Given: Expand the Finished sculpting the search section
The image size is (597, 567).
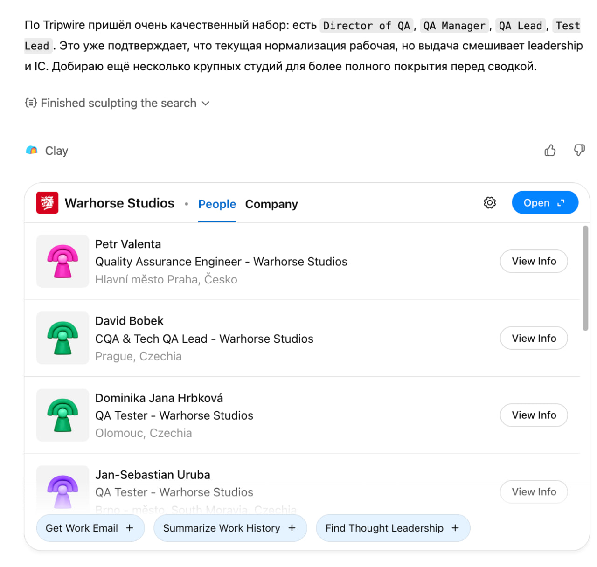Looking at the screenshot, I should click(117, 103).
